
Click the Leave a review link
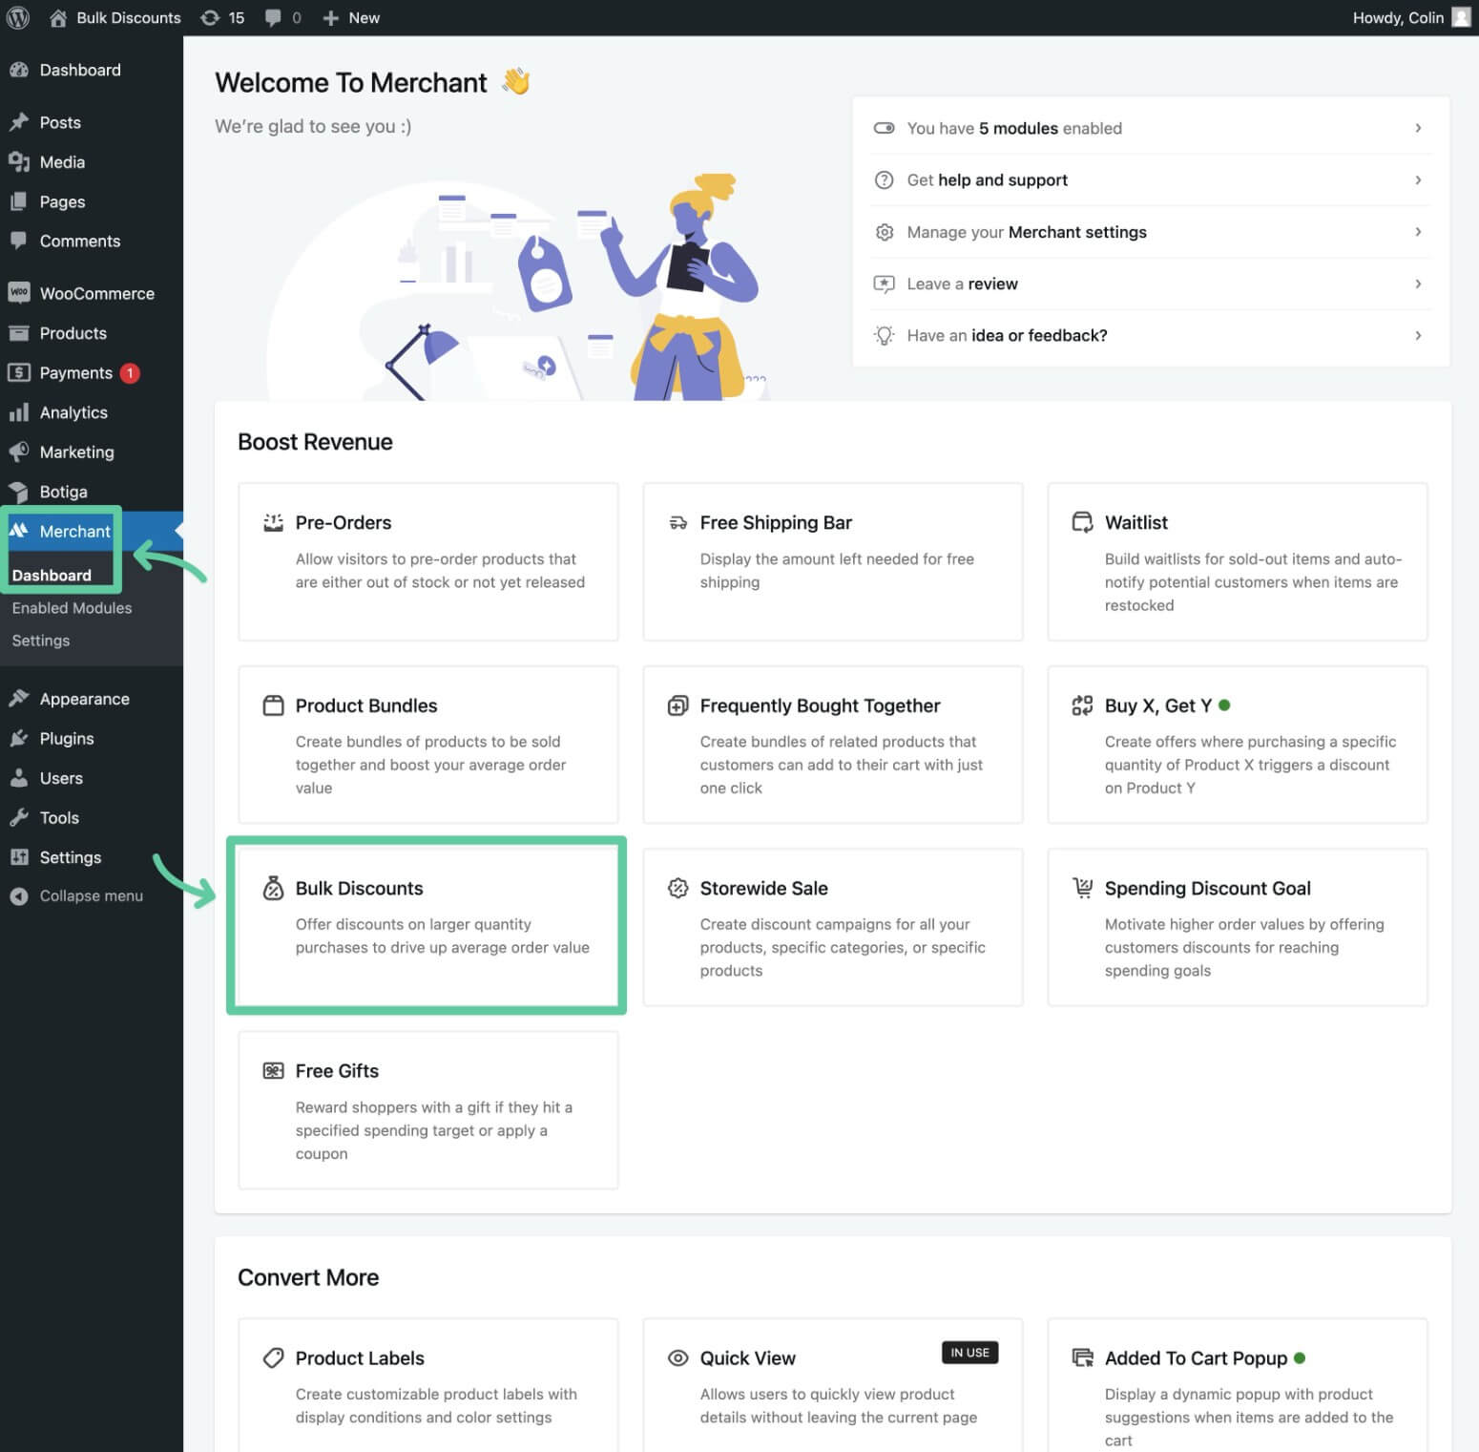pos(1150,284)
